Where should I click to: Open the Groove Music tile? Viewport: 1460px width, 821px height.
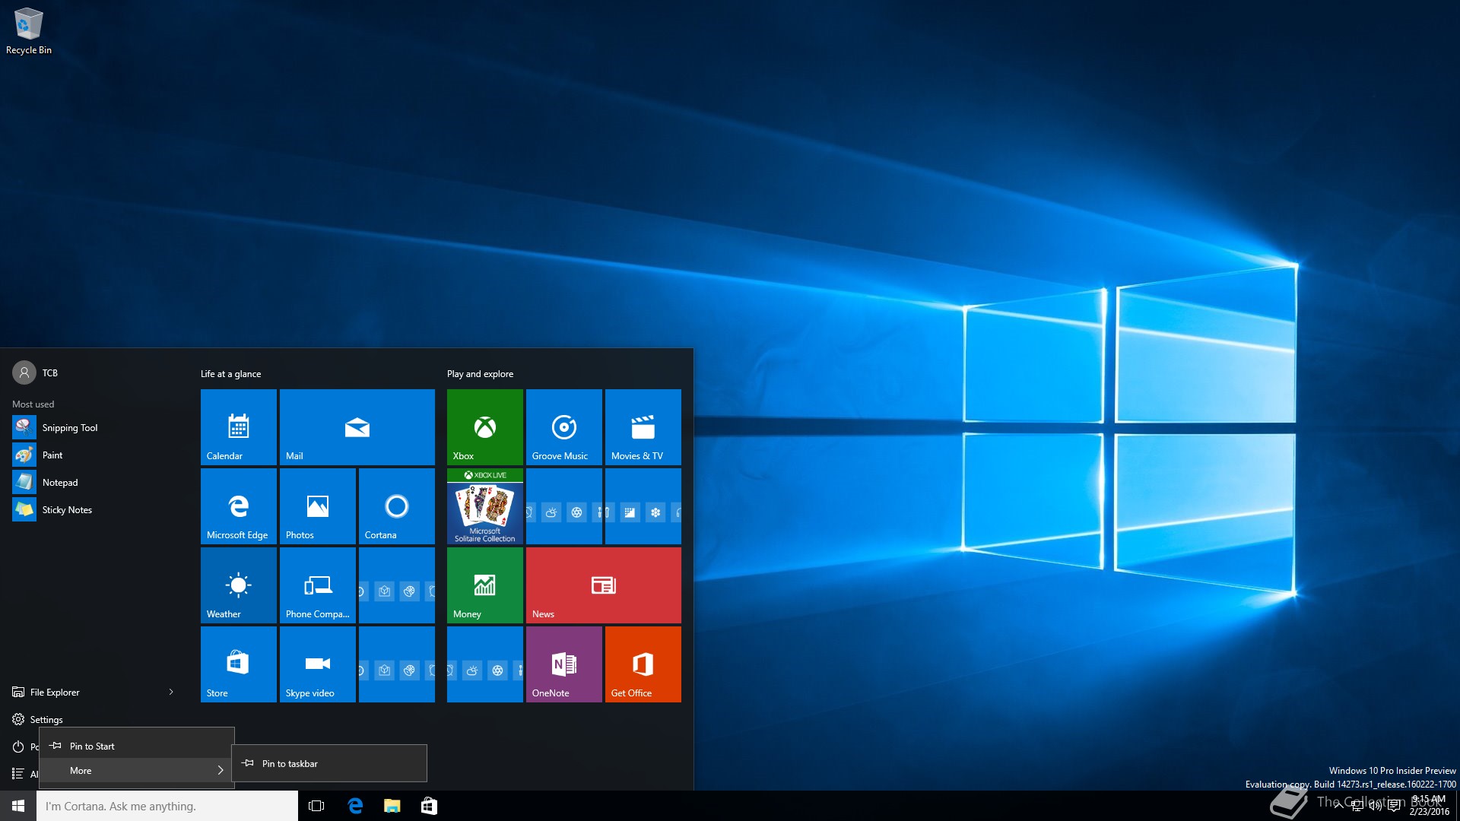[563, 426]
